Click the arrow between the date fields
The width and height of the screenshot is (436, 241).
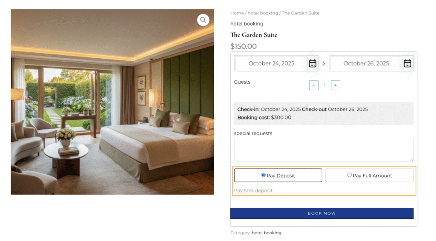pos(324,64)
